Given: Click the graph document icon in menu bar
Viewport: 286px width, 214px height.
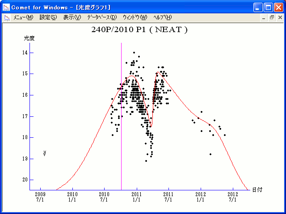Looking at the screenshot, I should tap(7, 17).
